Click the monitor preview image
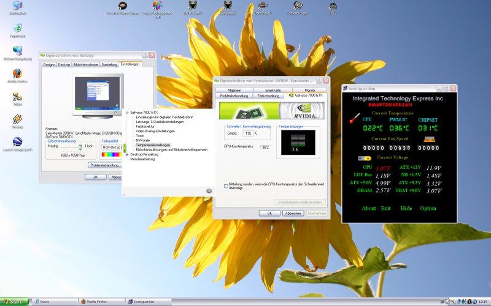 tap(98, 96)
